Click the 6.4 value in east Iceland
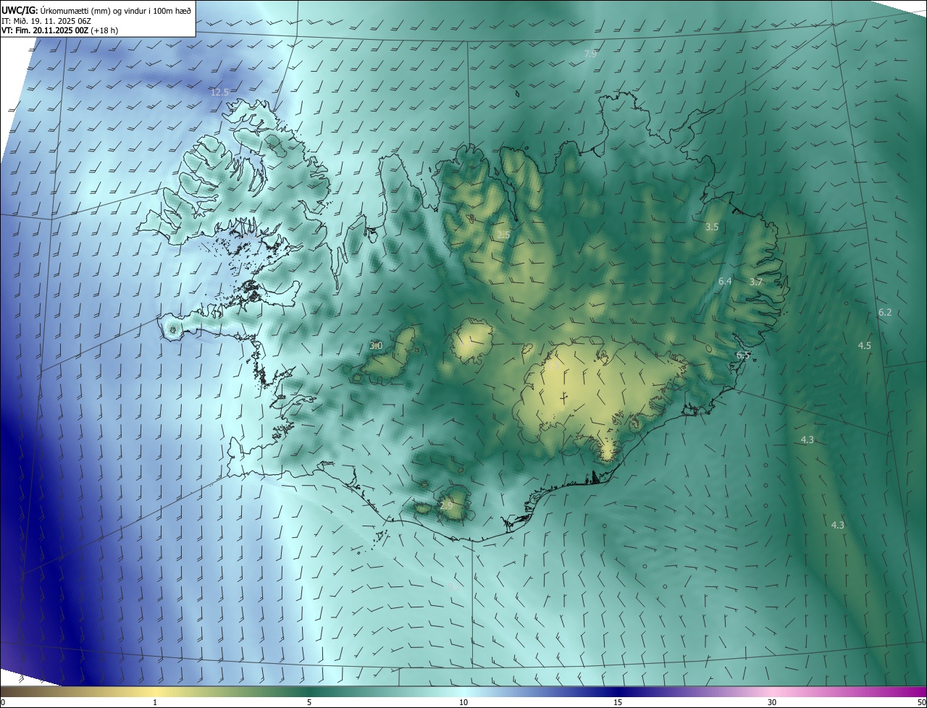 (x=725, y=281)
